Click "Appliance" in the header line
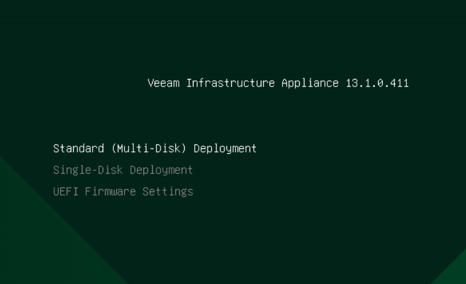The width and height of the screenshot is (466, 284). tap(310, 83)
